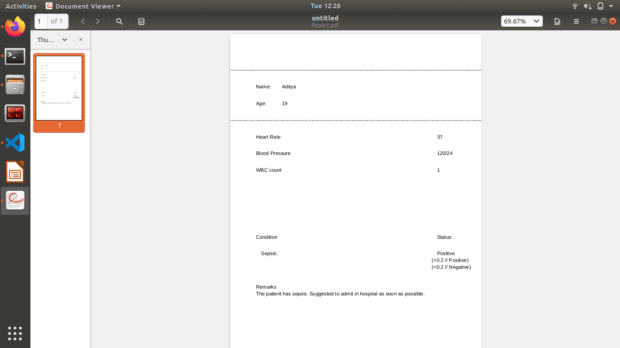Open the Document Viewer app menu

point(84,6)
